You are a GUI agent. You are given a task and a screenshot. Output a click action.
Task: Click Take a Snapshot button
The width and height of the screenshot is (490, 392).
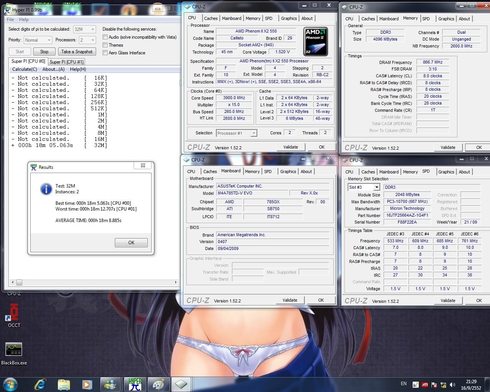point(77,52)
